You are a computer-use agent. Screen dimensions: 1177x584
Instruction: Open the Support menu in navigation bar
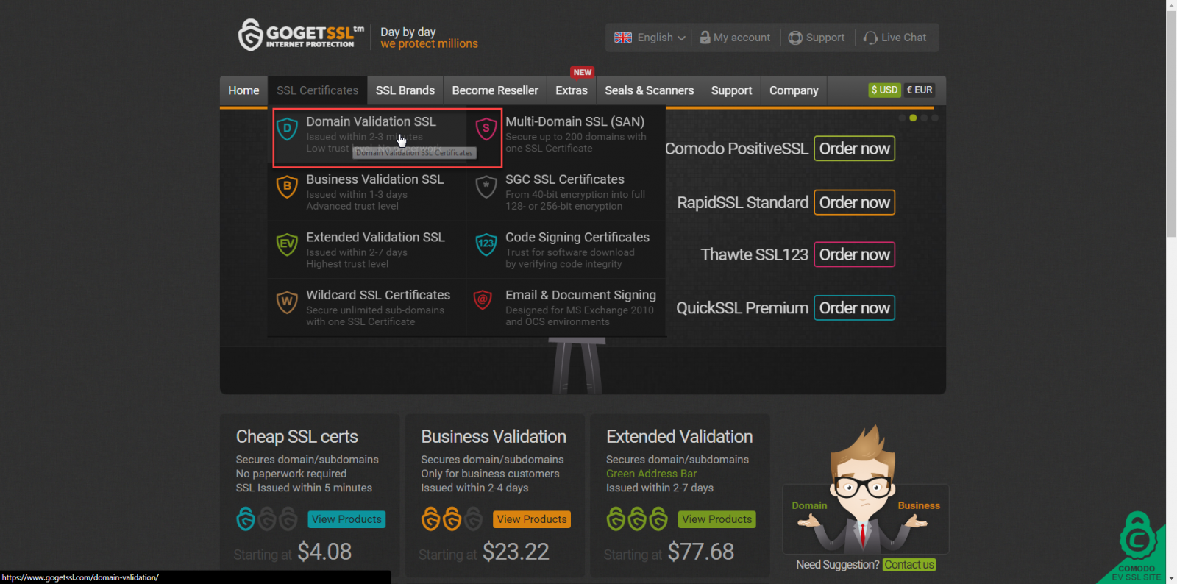pos(732,90)
